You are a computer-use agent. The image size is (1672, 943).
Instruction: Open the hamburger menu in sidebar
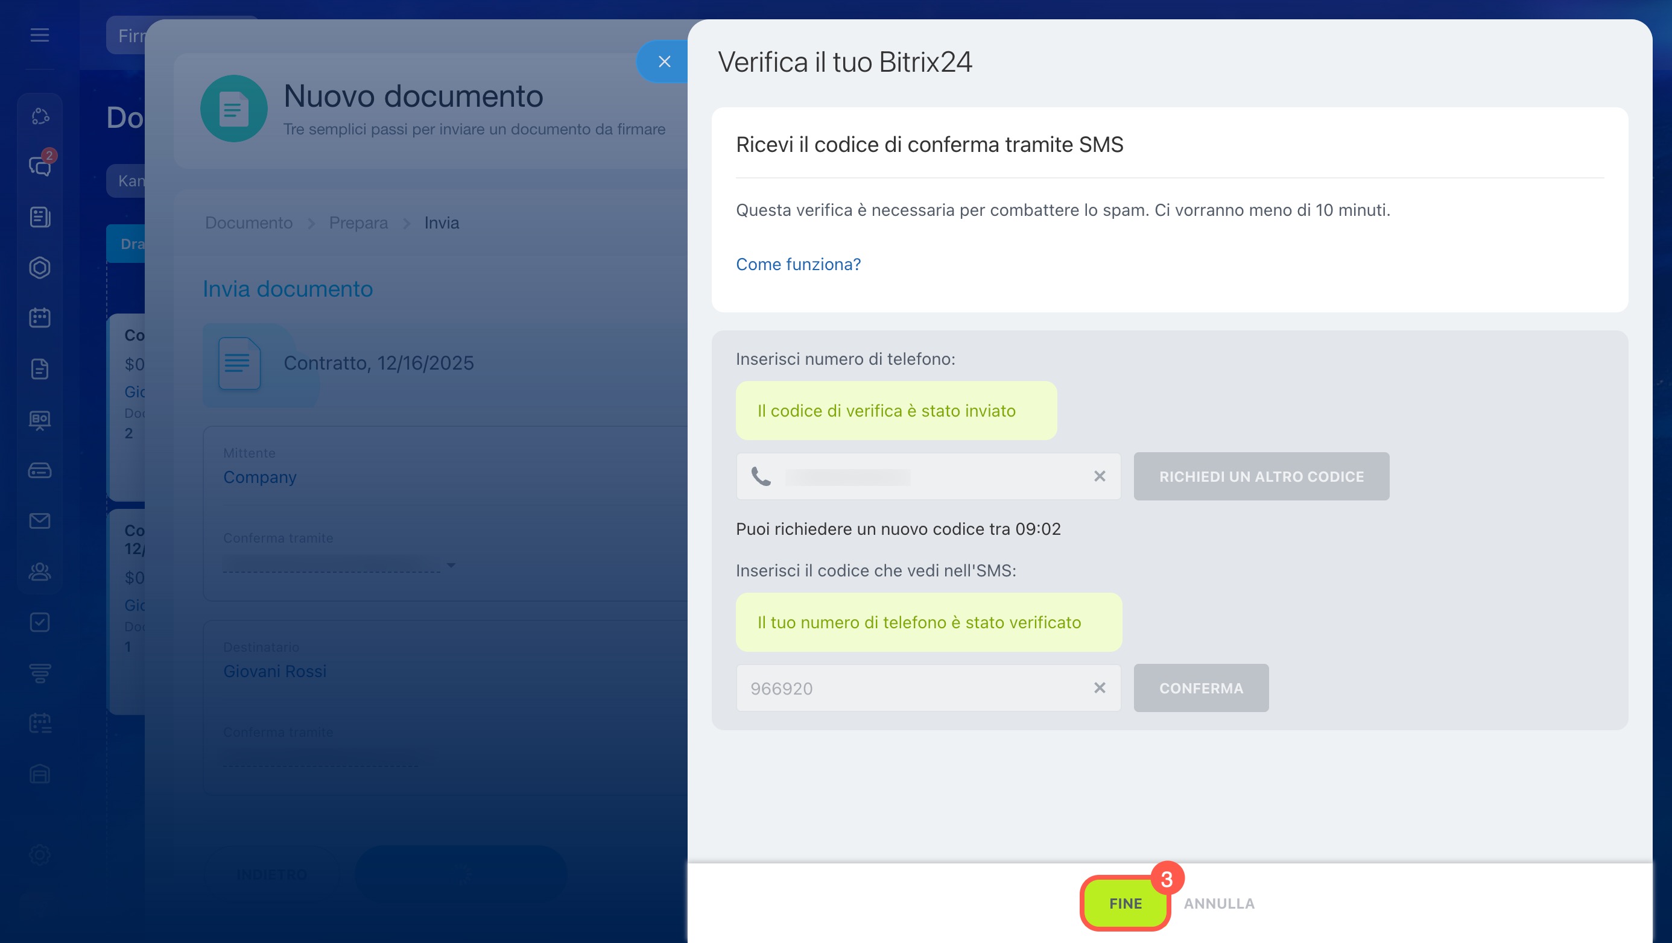[x=40, y=35]
